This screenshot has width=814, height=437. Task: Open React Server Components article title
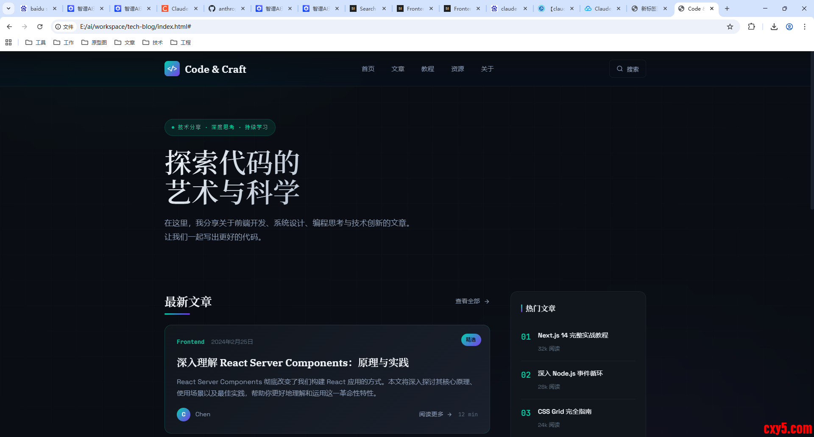pos(293,362)
